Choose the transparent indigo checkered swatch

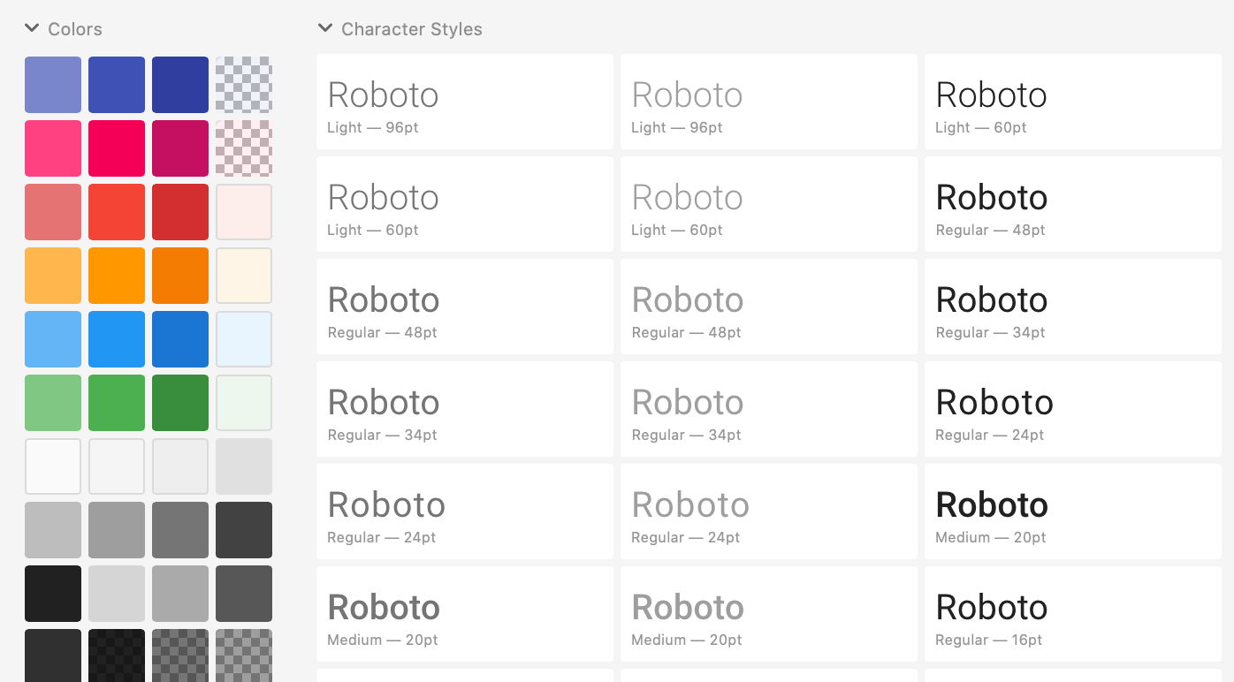pos(244,85)
